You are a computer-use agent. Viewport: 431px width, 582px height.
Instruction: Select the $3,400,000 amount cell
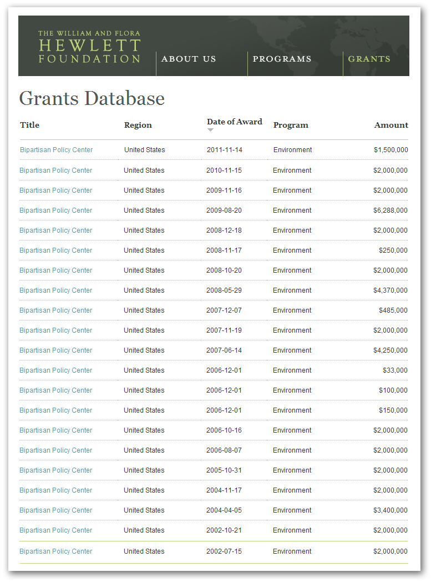(x=391, y=511)
